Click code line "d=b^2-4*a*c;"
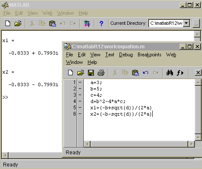This screenshot has width=202, height=169. [x=108, y=101]
